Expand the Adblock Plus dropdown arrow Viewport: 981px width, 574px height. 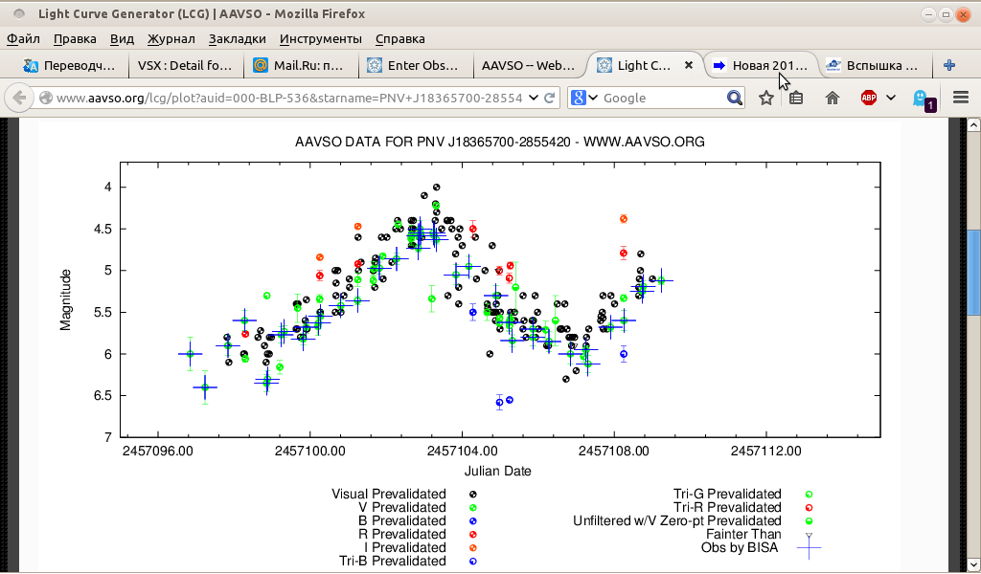coord(890,98)
